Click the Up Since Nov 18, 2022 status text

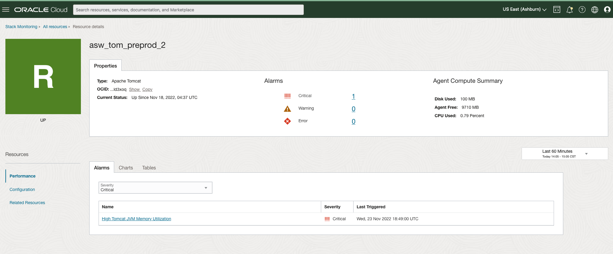164,97
